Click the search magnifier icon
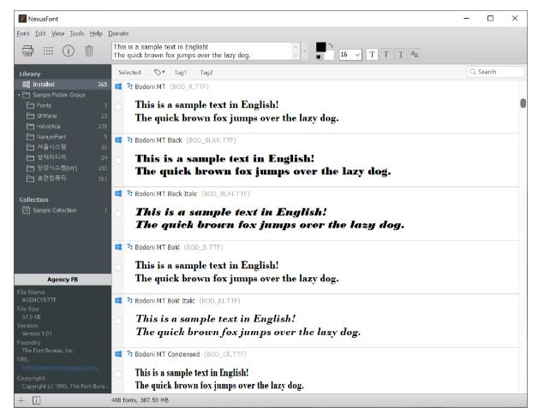538x419 pixels. (473, 72)
